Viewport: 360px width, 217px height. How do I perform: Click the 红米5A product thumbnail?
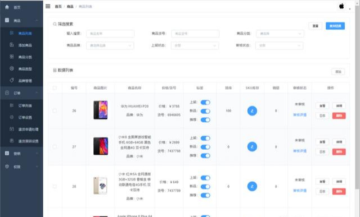(101, 186)
